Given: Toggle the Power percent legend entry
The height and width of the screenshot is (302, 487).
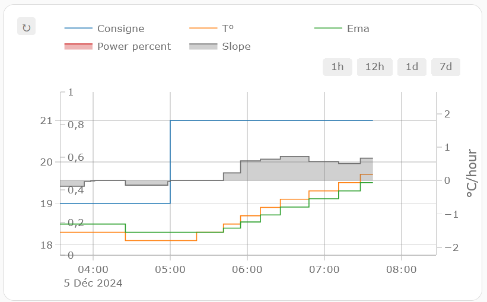Looking at the screenshot, I should (133, 46).
